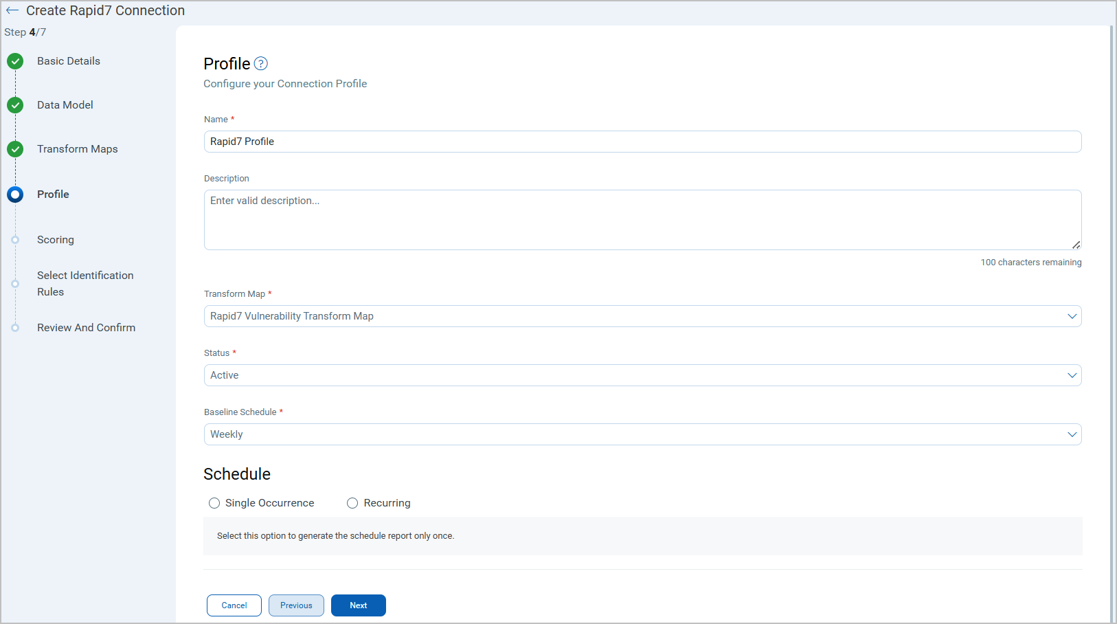The width and height of the screenshot is (1117, 624).
Task: Click the 'Configure your Connection Profile' subtitle
Action: click(x=285, y=84)
